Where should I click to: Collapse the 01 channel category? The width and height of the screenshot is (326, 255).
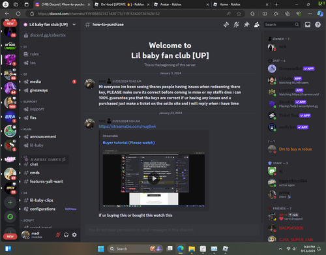pos(23,47)
